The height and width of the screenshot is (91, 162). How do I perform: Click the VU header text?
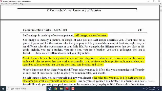tap(140, 30)
